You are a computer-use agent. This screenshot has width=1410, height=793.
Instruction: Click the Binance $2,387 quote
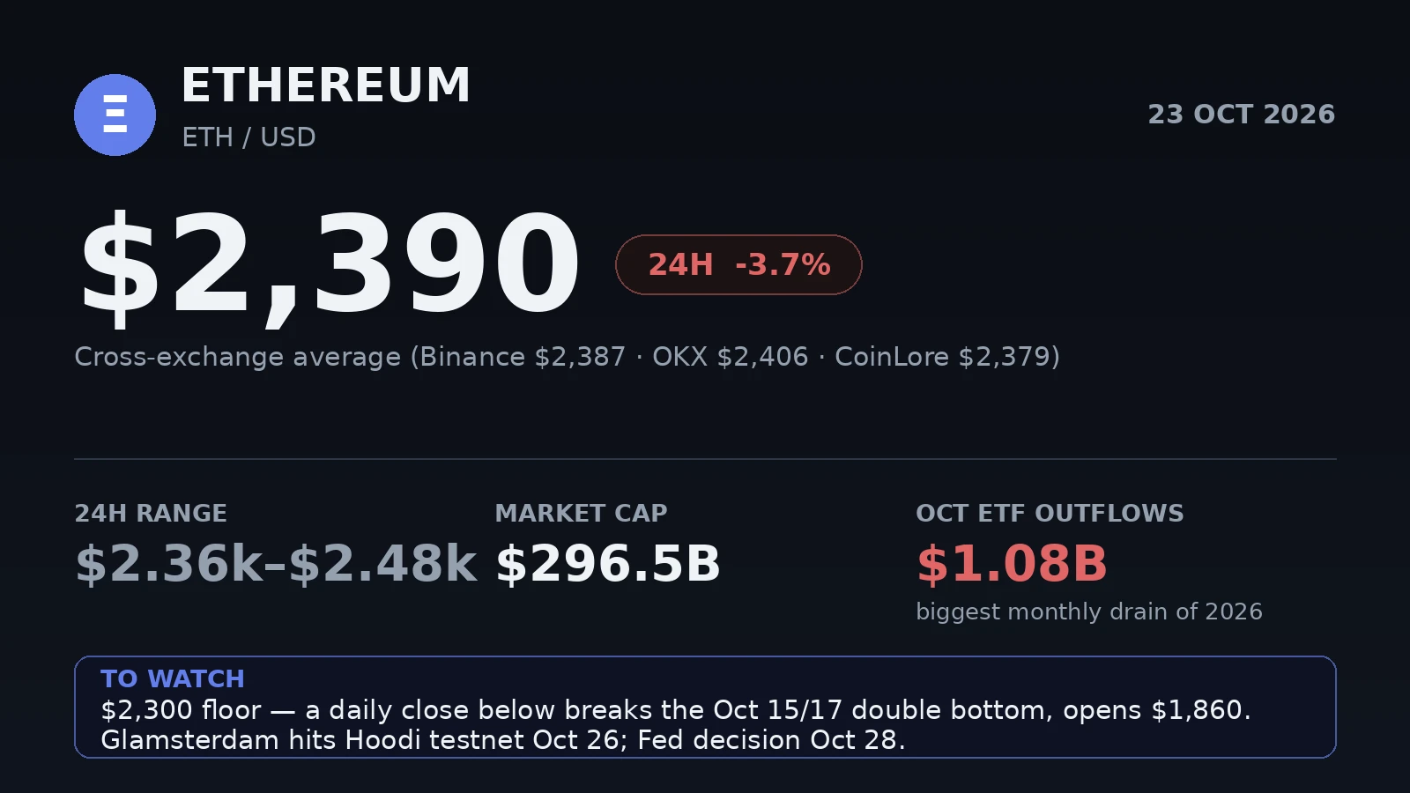click(x=523, y=357)
